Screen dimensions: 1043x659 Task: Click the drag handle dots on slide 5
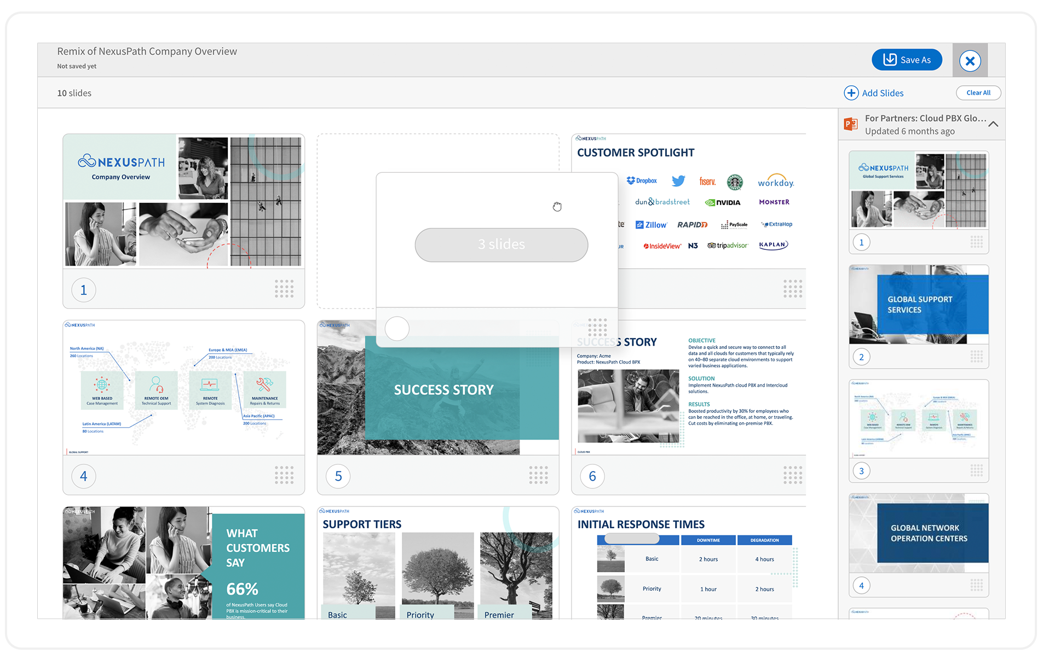point(539,475)
